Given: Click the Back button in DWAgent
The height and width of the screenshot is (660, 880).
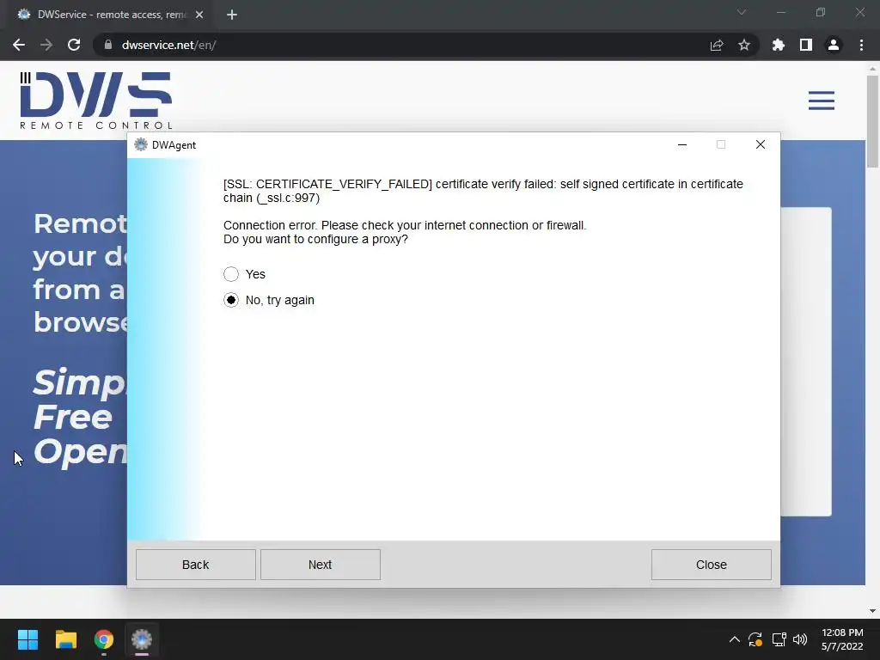Looking at the screenshot, I should [x=195, y=565].
